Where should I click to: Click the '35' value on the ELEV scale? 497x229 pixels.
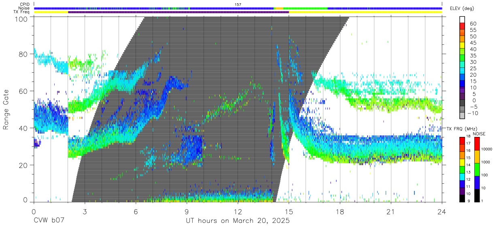pos(473,56)
